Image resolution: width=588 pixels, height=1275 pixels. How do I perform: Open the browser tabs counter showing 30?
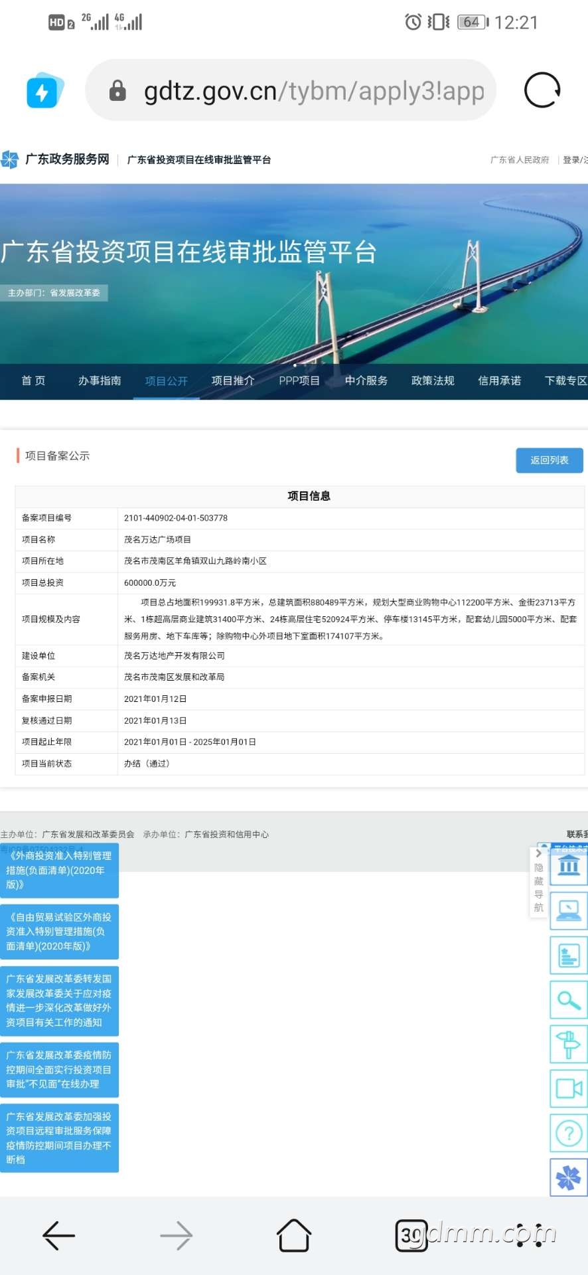click(410, 1236)
